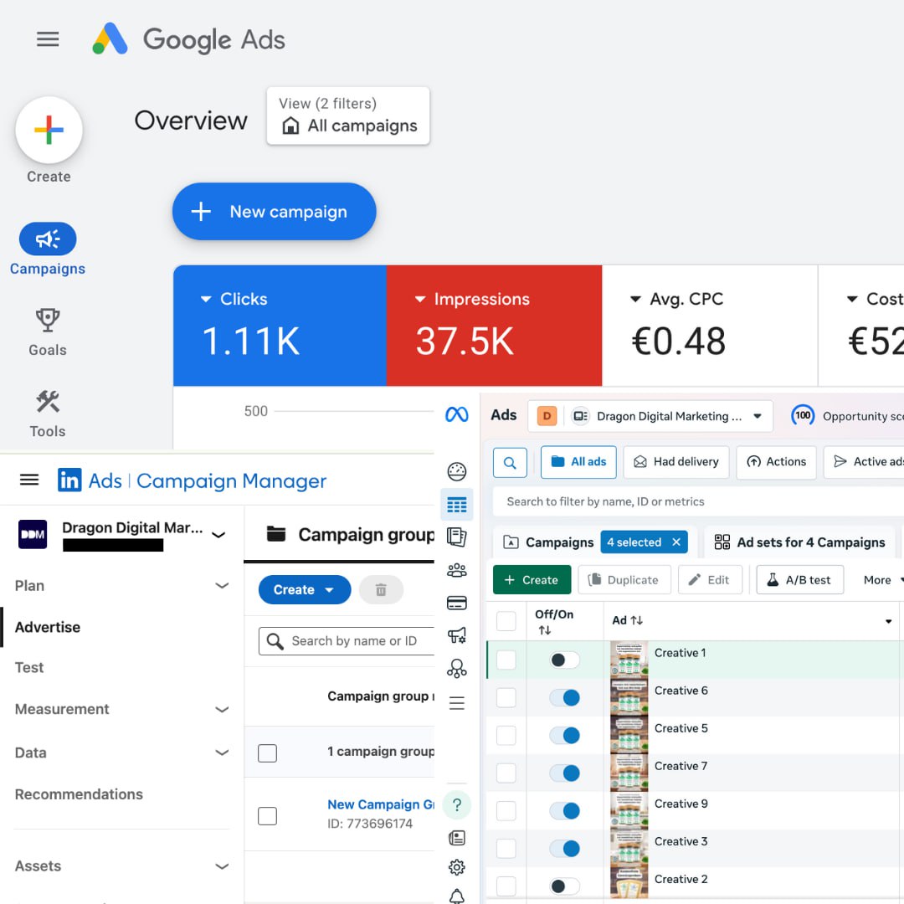Open Google Ads hamburger menu
The height and width of the screenshot is (904, 904).
tap(48, 39)
